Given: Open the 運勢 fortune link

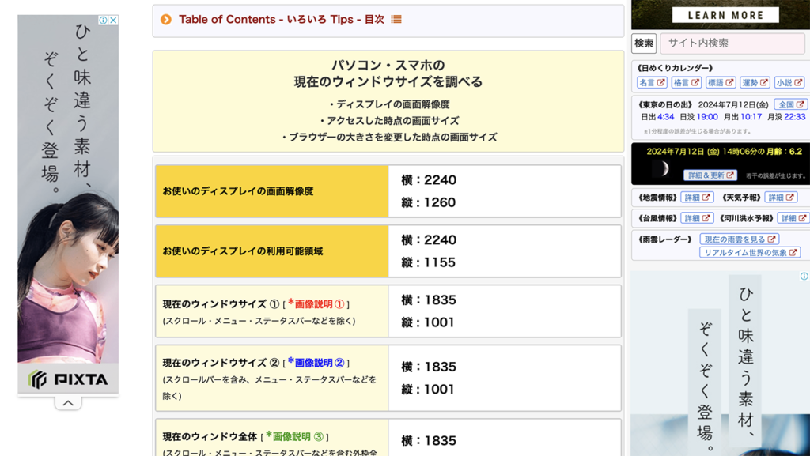Looking at the screenshot, I should (x=755, y=82).
